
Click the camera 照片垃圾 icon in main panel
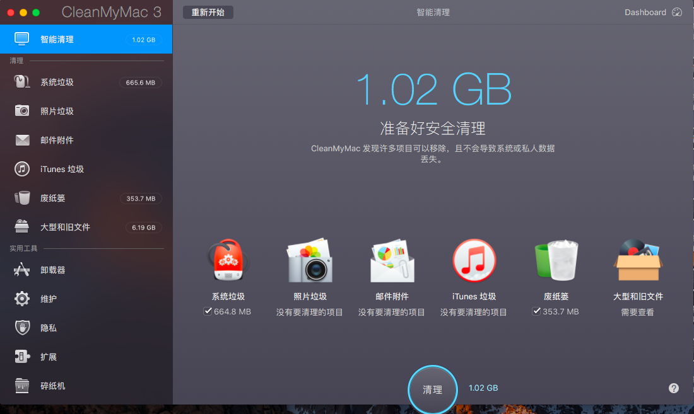[x=310, y=260]
